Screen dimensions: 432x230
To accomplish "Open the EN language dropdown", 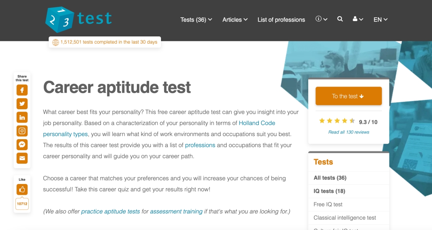I will (x=380, y=20).
